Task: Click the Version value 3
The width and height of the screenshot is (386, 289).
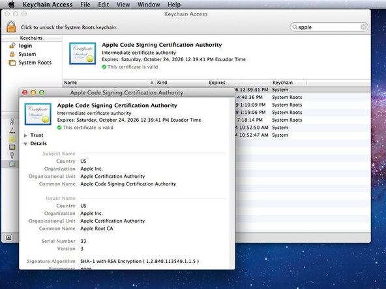Action: pos(82,249)
